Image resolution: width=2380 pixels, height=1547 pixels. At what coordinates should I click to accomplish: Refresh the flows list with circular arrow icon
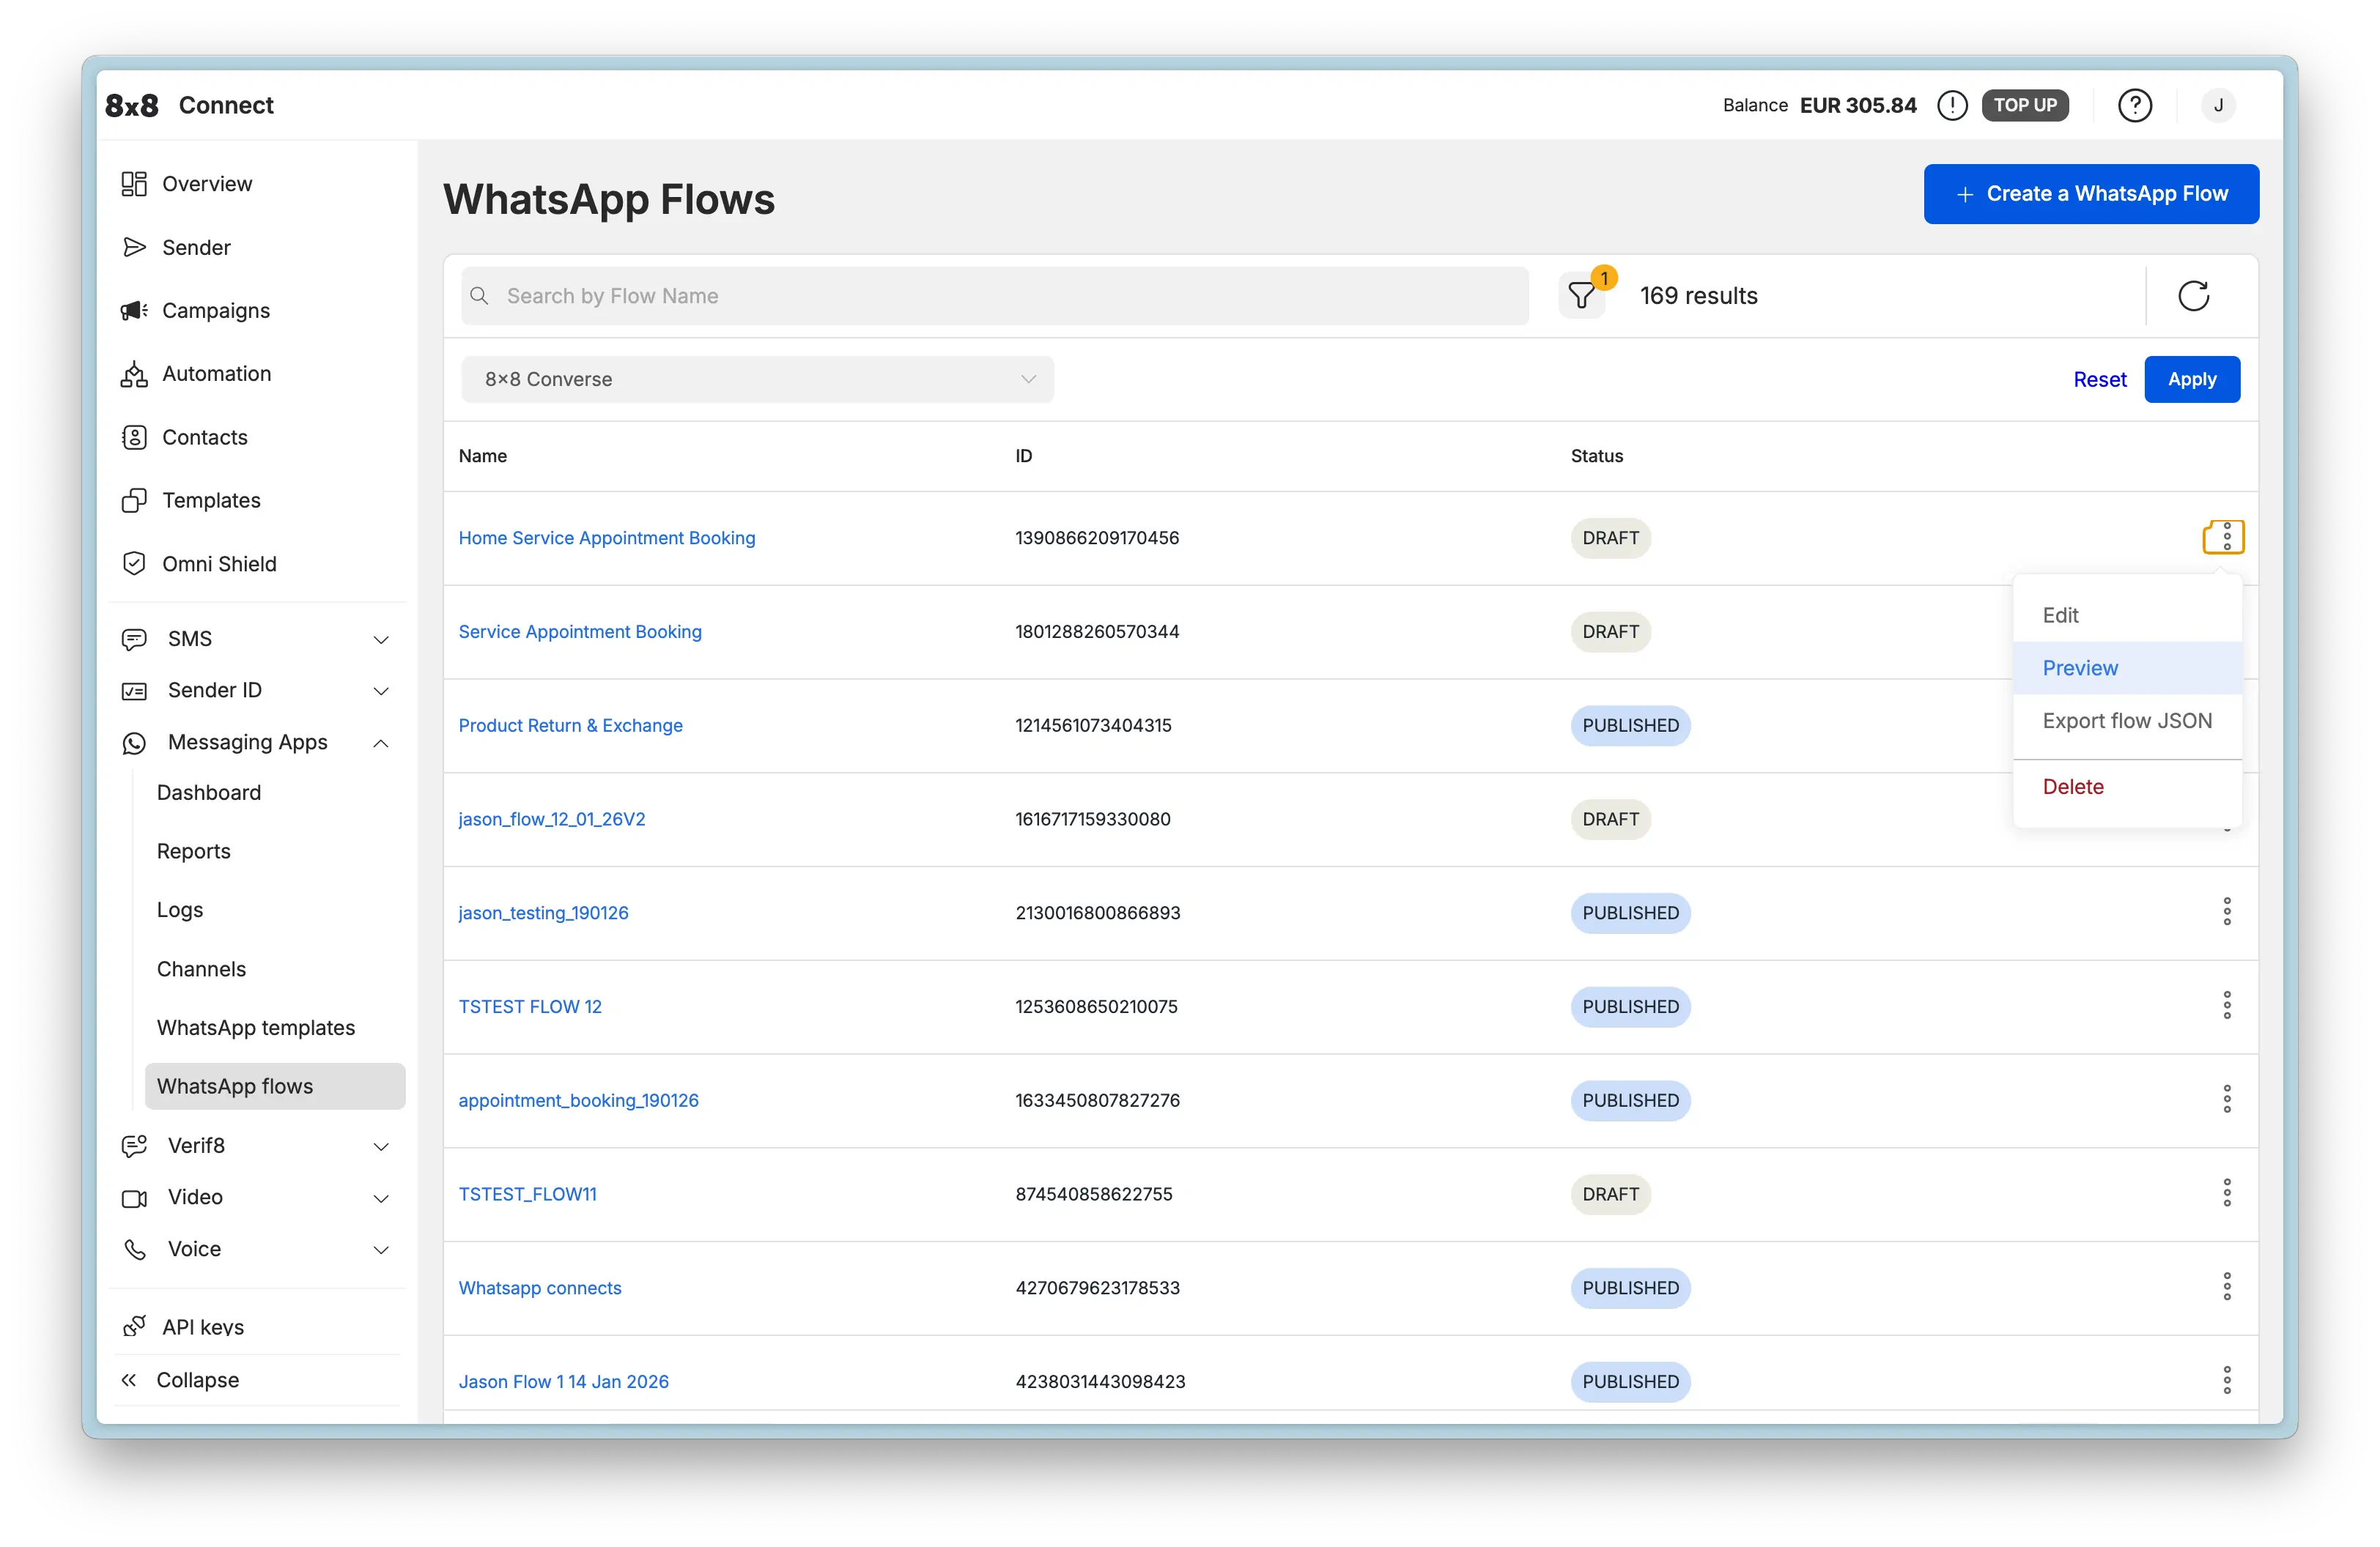tap(2194, 296)
